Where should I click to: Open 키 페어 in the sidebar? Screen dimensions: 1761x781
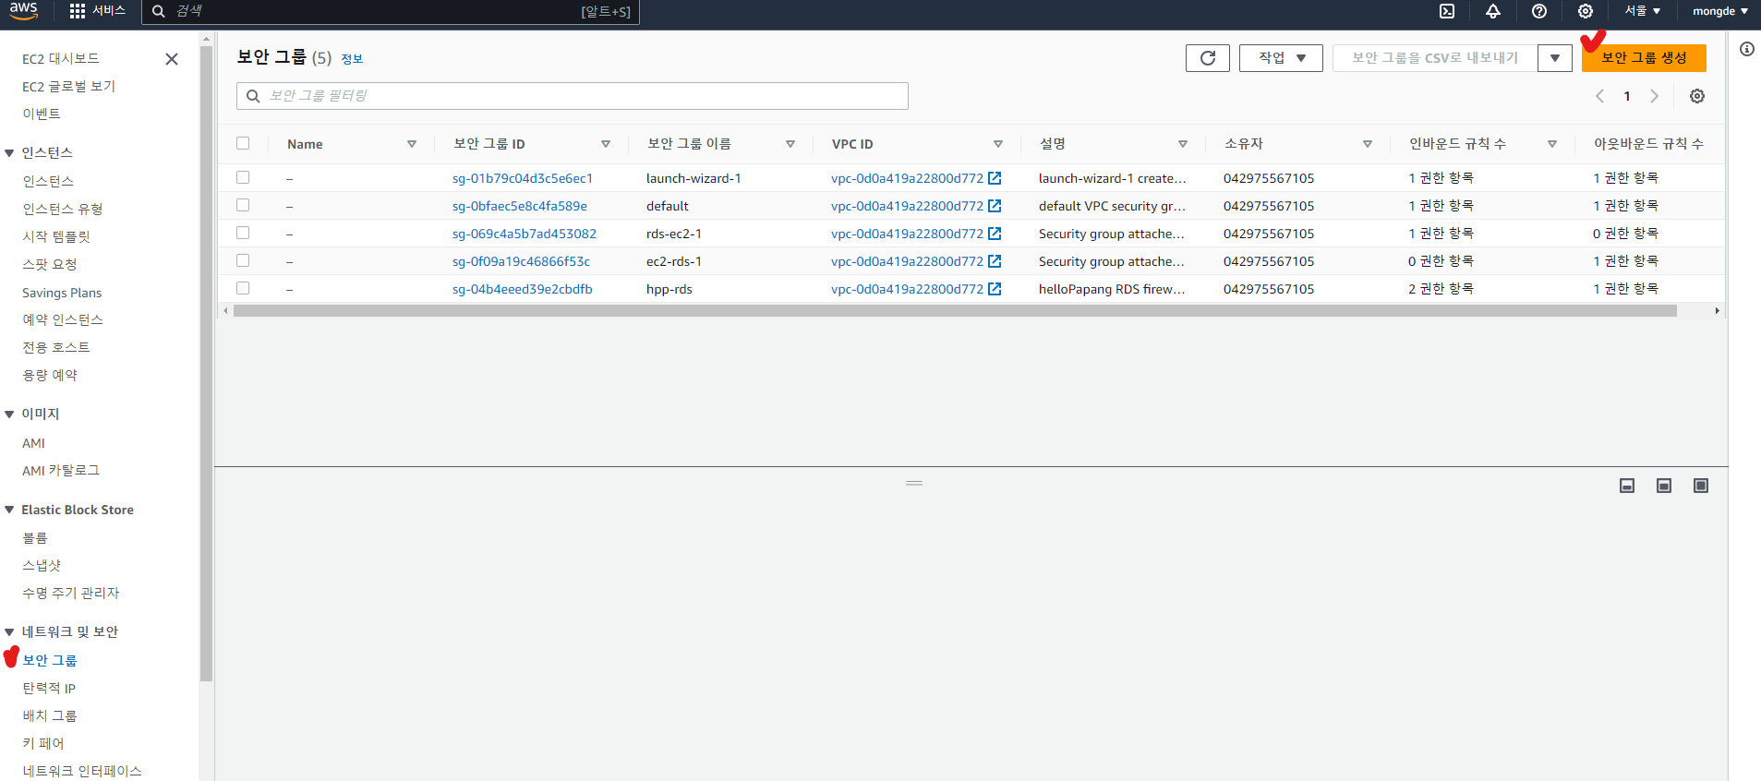(x=43, y=743)
